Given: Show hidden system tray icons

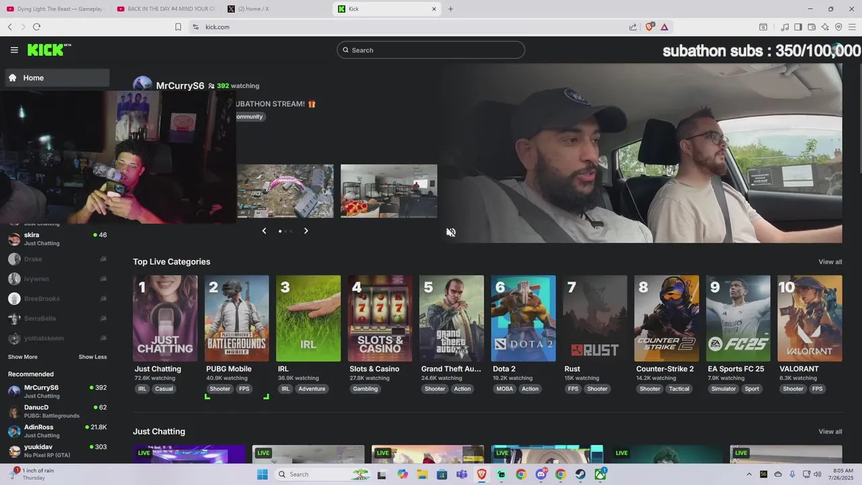Looking at the screenshot, I should point(749,474).
